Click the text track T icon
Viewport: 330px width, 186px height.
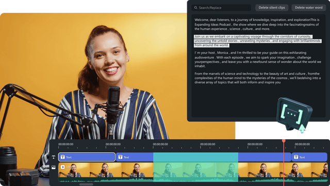(x=54, y=157)
